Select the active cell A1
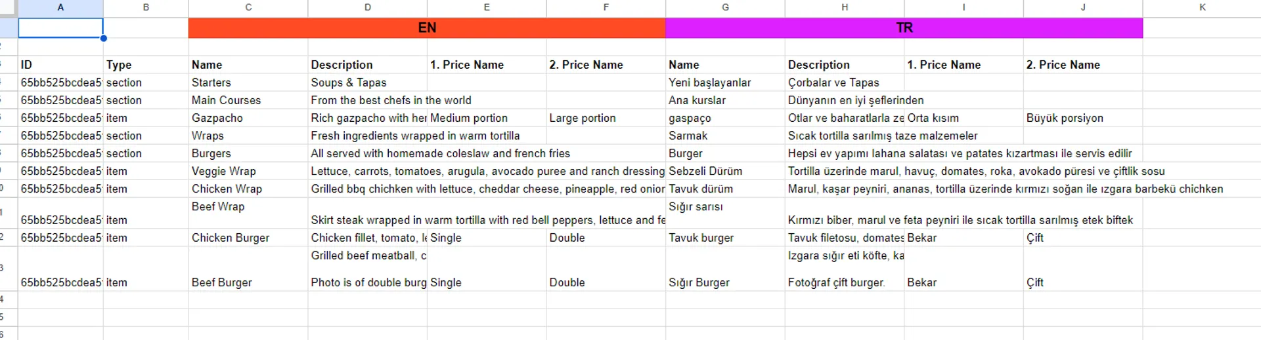Image resolution: width=1261 pixels, height=340 pixels. 60,28
